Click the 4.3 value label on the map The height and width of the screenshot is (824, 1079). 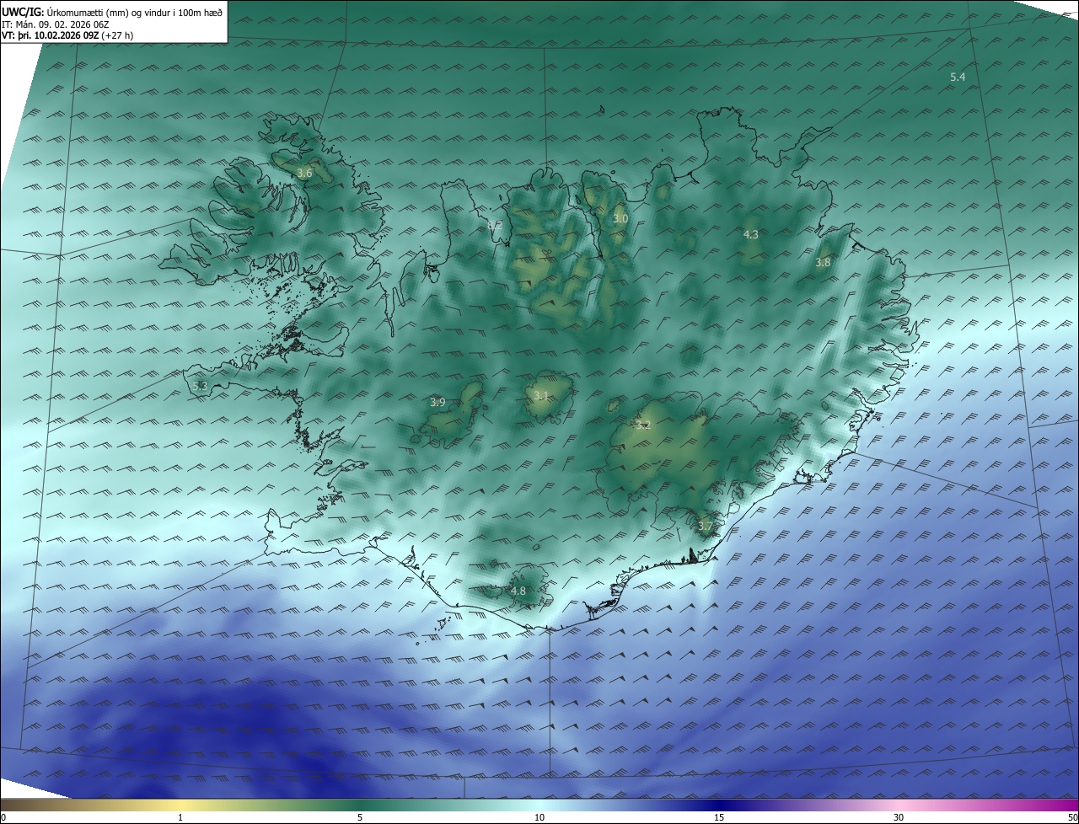click(x=751, y=234)
